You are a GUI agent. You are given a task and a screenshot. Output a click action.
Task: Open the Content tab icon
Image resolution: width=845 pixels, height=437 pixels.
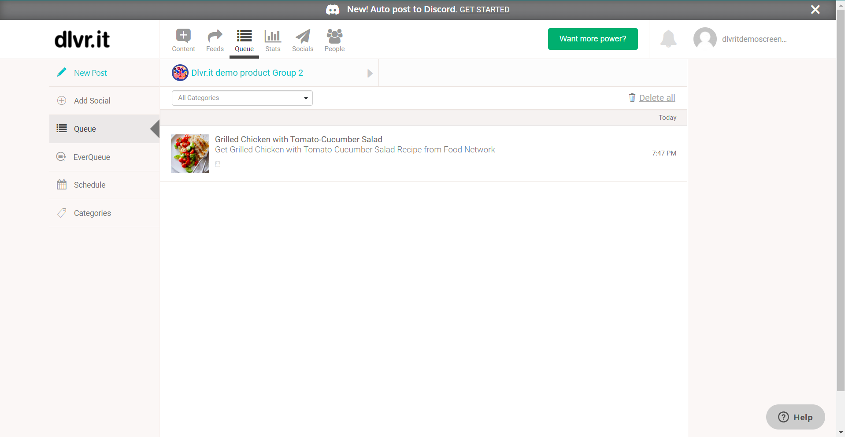click(x=183, y=36)
